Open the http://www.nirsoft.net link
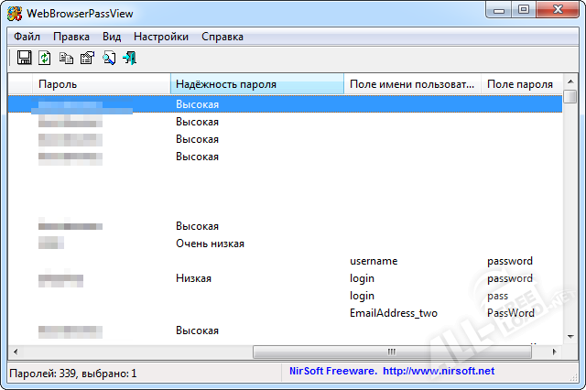The image size is (586, 390). tap(438, 371)
